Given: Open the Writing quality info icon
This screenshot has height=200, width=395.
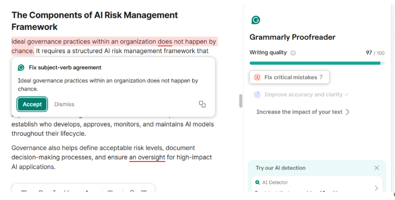Looking at the screenshot, I should (293, 53).
